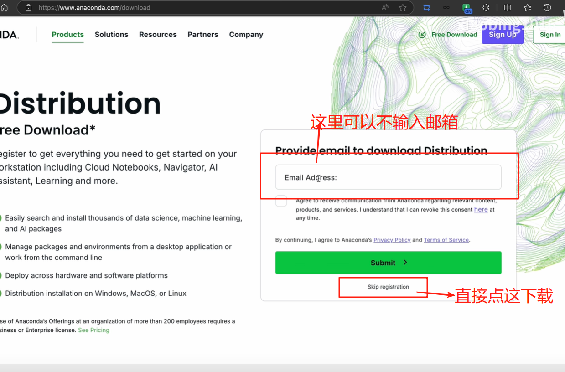The image size is (565, 372).
Task: Click the browser home icon
Action: coord(4,7)
